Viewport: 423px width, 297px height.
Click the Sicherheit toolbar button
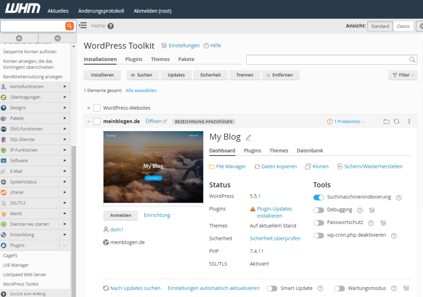(210, 75)
